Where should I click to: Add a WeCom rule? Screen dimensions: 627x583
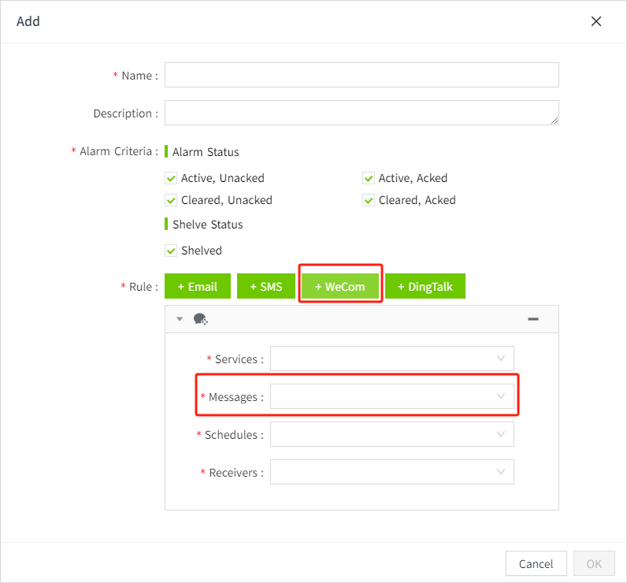[340, 287]
